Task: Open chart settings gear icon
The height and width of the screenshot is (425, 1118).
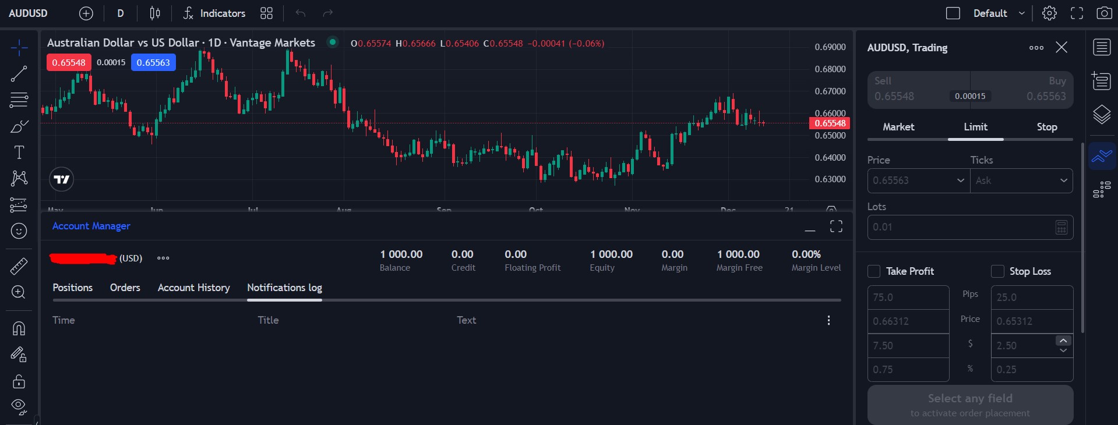Action: (x=1049, y=13)
